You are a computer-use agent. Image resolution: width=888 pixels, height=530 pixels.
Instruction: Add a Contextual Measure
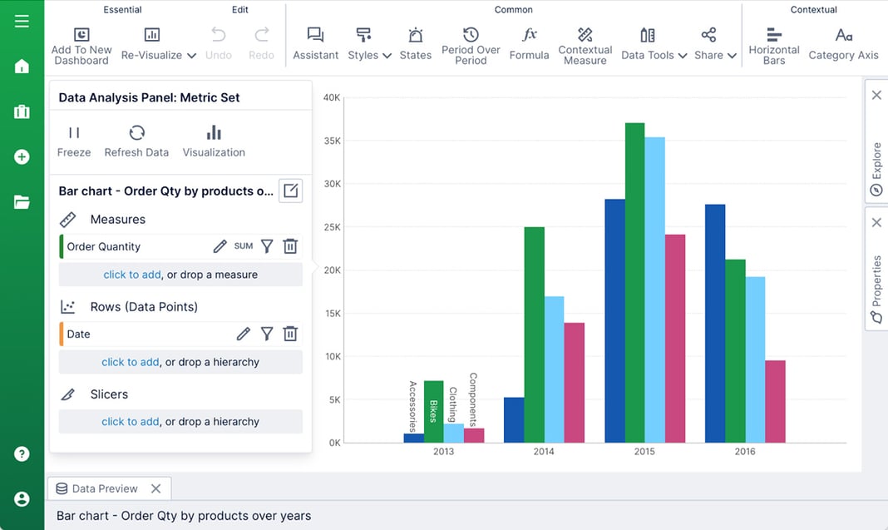(585, 46)
